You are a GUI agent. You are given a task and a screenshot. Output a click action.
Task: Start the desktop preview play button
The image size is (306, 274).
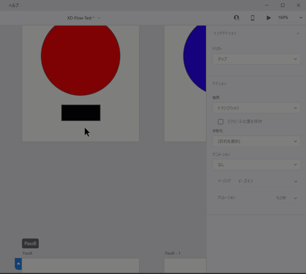[x=269, y=18]
